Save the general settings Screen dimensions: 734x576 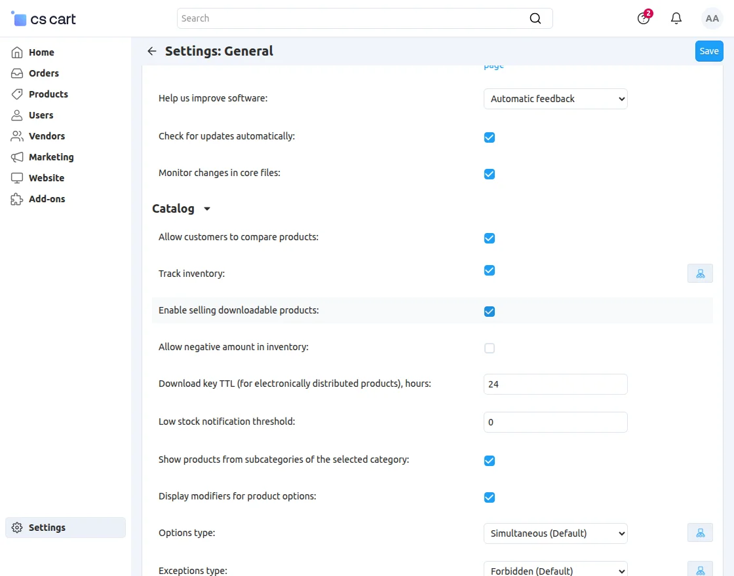[x=709, y=50]
